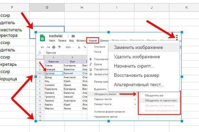Select column H header
This screenshot has height=132, width=199.
click(x=82, y=8)
